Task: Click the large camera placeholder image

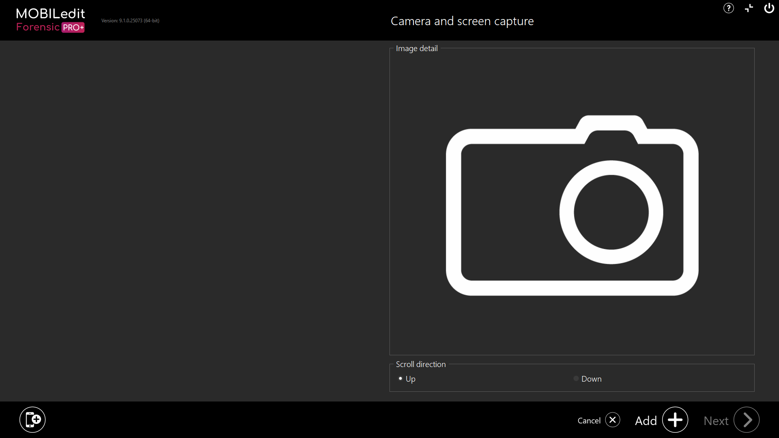Action: point(572,206)
